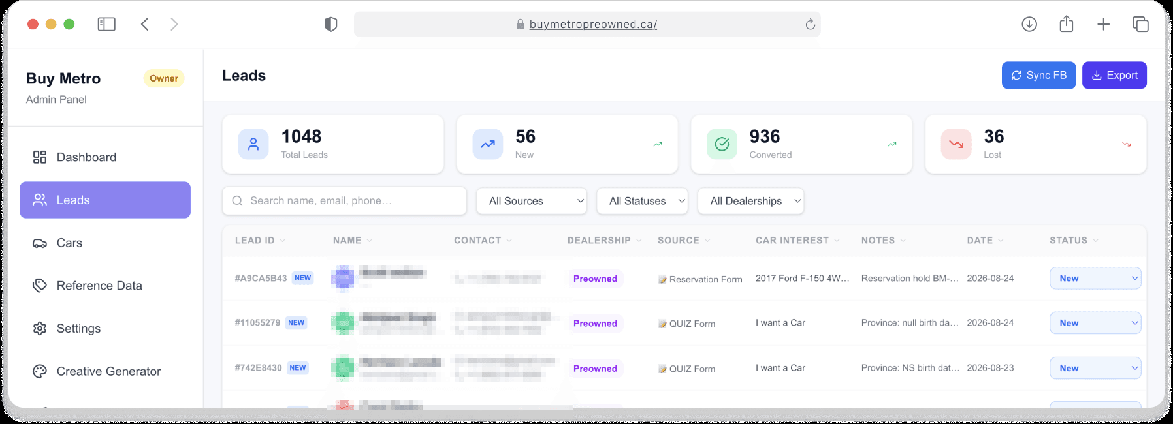This screenshot has height=424, width=1173.
Task: Sort by the CONTACT column header
Action: [x=483, y=240]
